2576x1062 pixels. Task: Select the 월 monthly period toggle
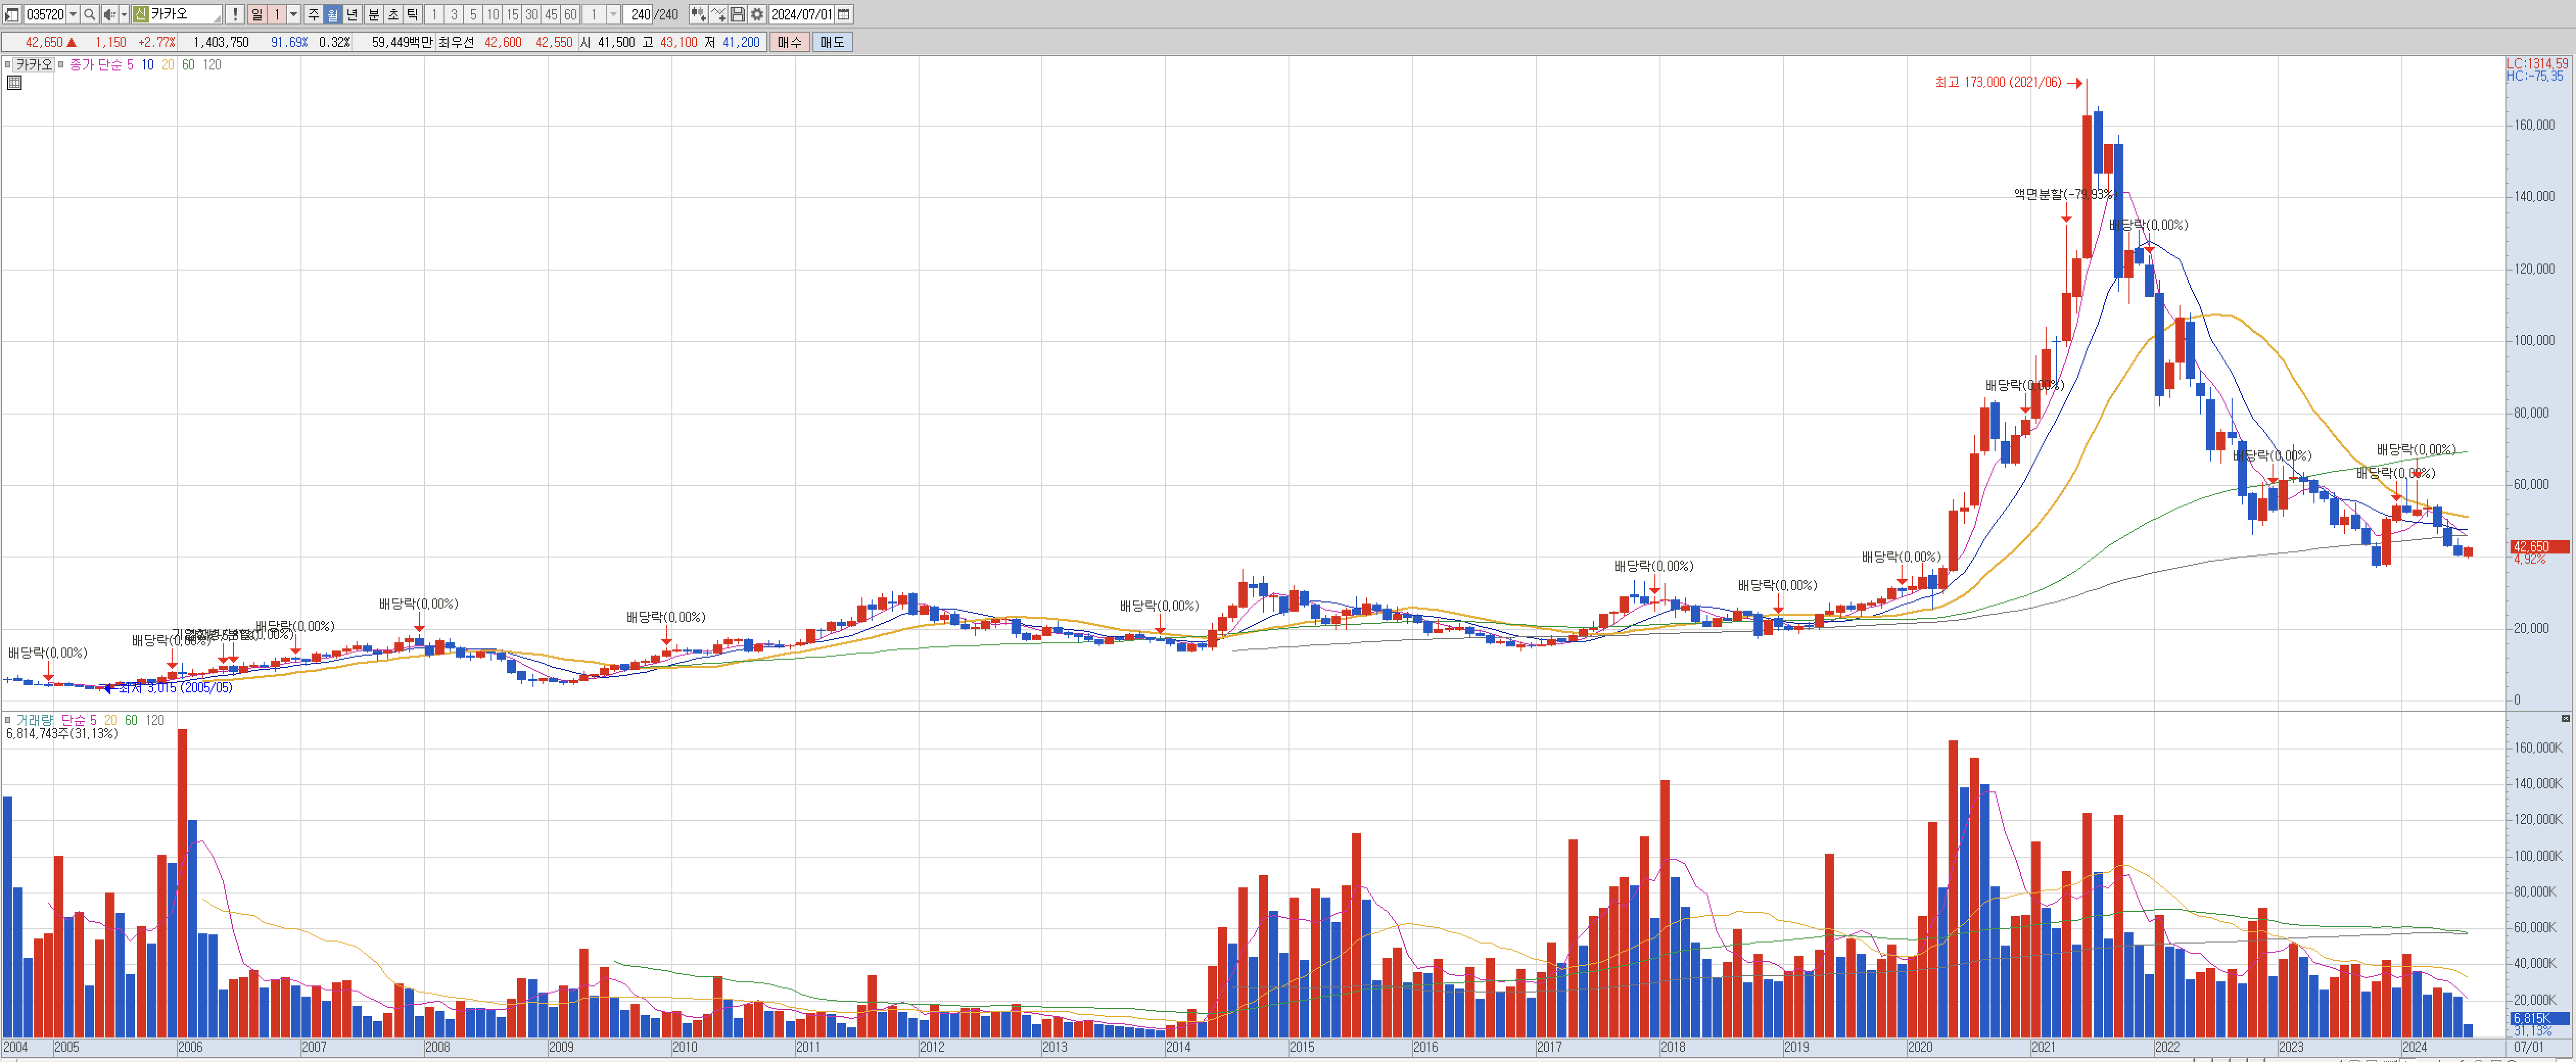click(x=333, y=14)
